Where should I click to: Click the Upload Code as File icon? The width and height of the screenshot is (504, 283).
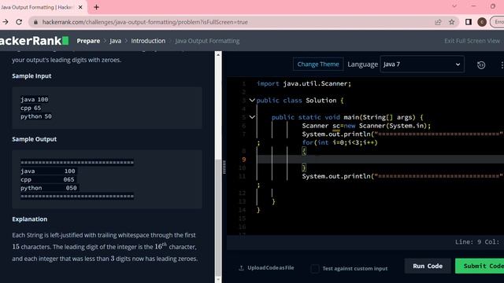(x=241, y=268)
